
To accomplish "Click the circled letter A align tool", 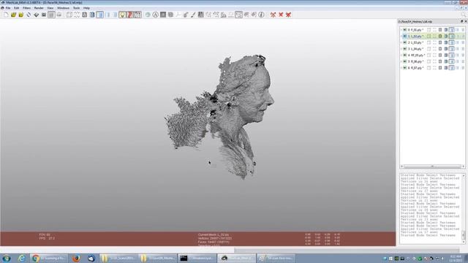I will click(156, 15).
